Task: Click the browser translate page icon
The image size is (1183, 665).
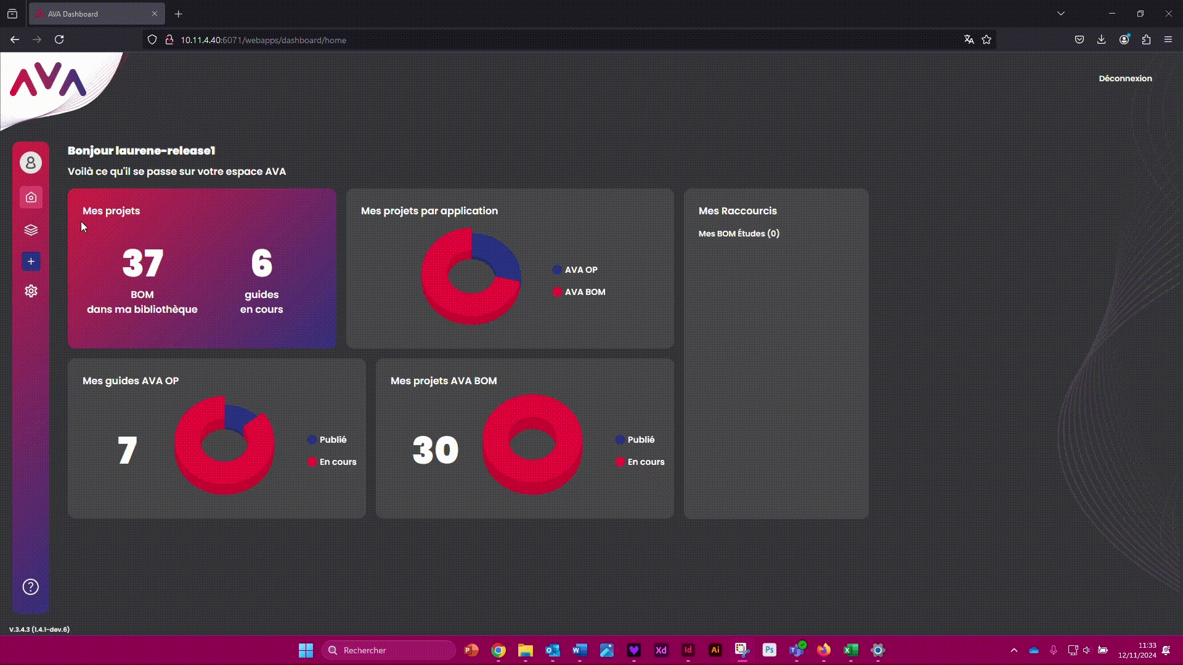Action: 969,40
